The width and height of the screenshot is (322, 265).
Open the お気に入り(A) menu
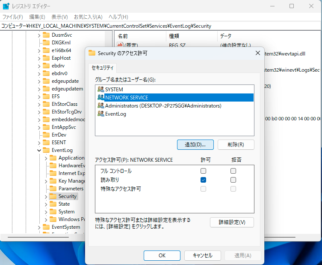pyautogui.click(x=88, y=17)
